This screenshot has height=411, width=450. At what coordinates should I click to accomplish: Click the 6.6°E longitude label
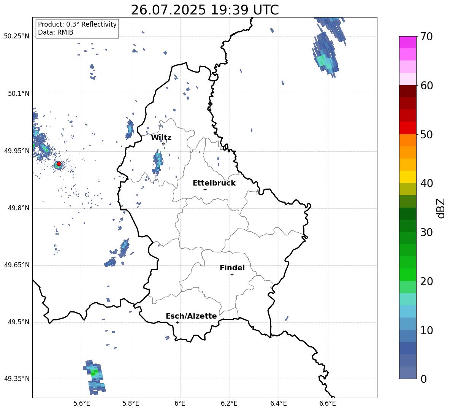point(328,403)
